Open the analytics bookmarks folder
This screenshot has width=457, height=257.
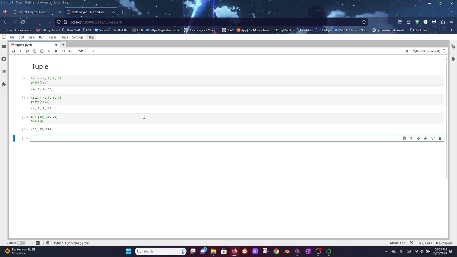point(305,30)
